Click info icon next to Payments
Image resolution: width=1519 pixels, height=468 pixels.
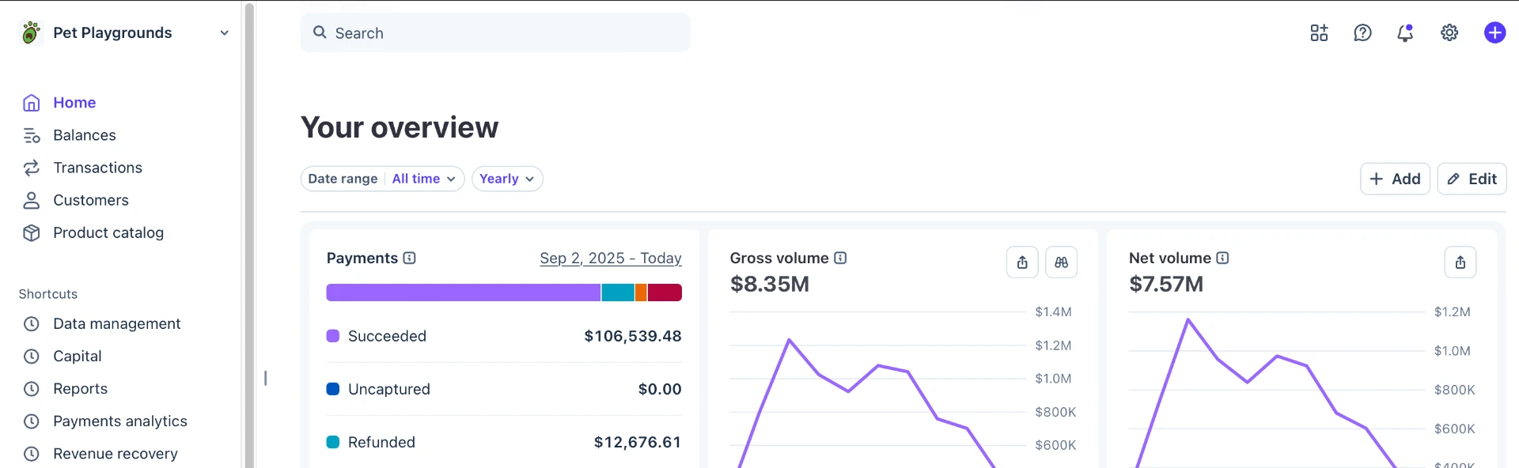tap(409, 258)
